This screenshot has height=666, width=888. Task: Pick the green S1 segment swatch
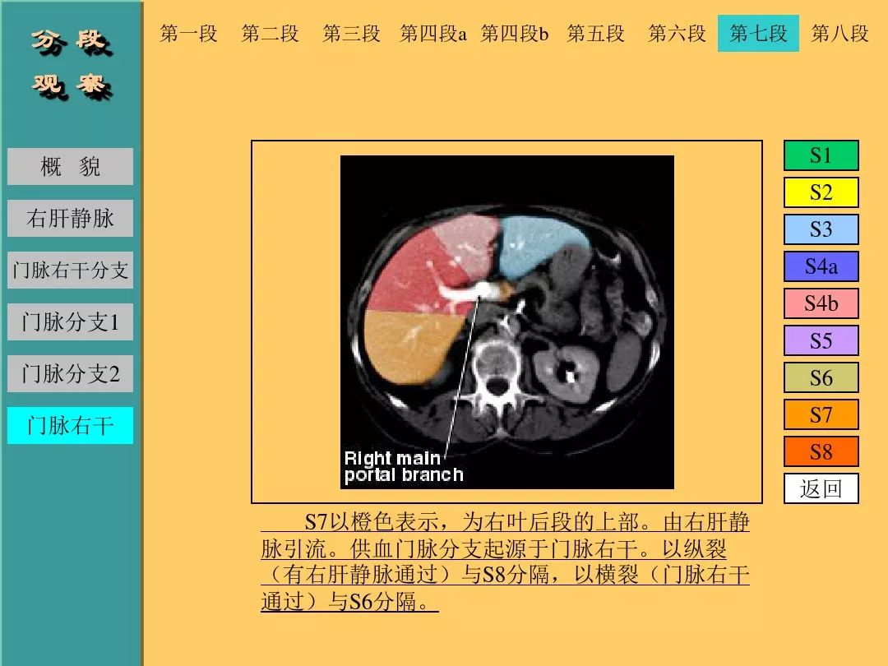coord(821,155)
